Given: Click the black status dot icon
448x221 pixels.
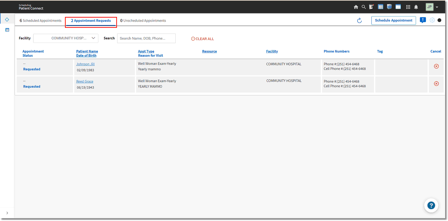Looking at the screenshot, I should 439,20.
